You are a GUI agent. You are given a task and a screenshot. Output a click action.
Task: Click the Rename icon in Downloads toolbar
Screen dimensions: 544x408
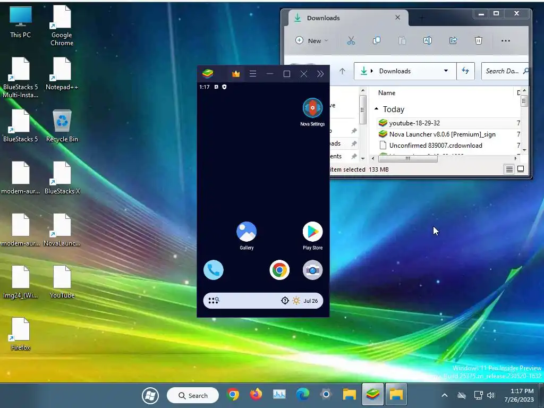(x=428, y=40)
